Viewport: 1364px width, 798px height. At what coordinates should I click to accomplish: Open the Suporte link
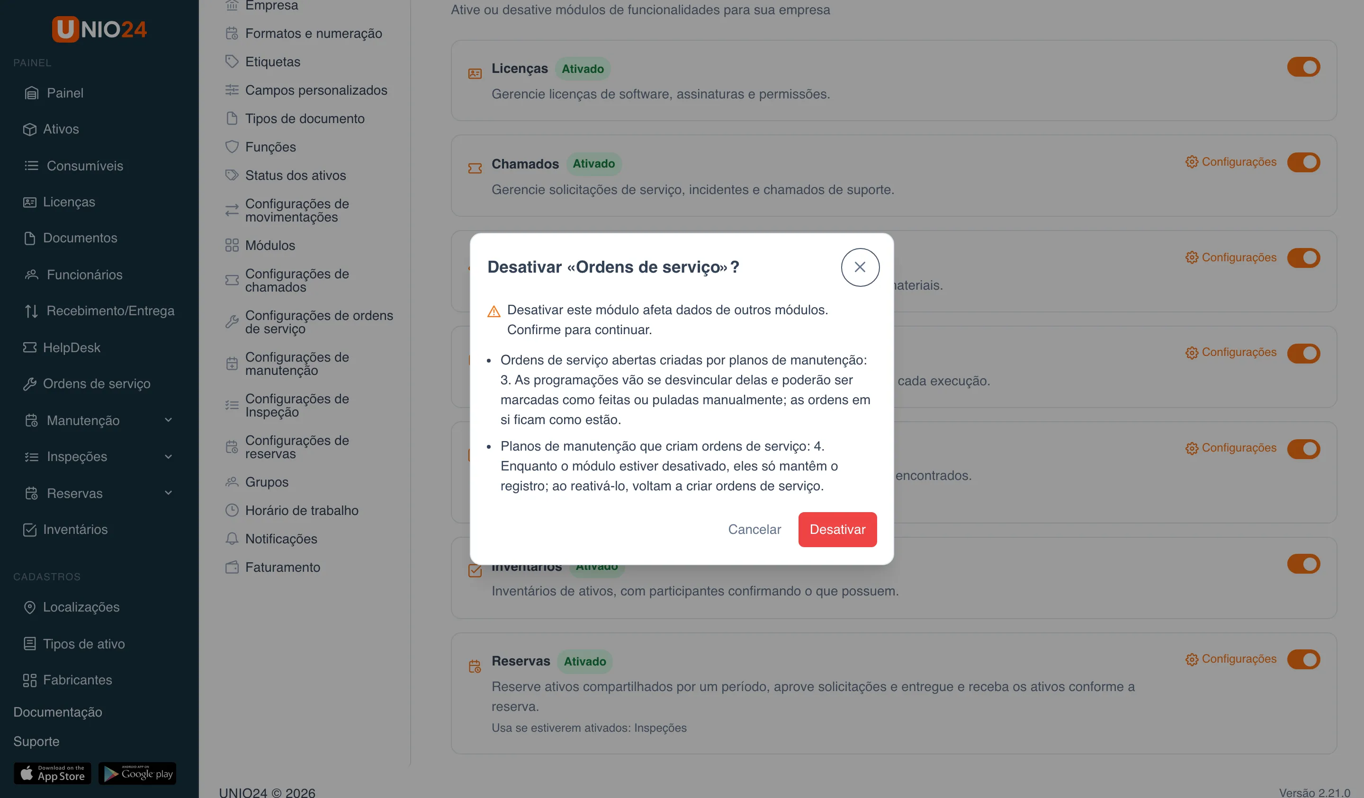click(36, 742)
